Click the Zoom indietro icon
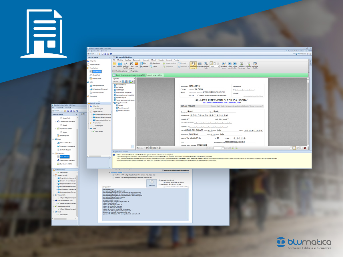Screen dimensions: 343x257 (x=235, y=64)
